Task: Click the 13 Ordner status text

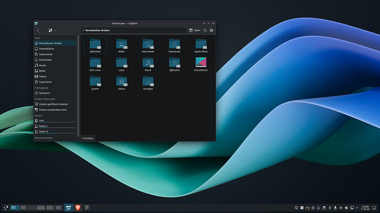Action: (x=87, y=138)
